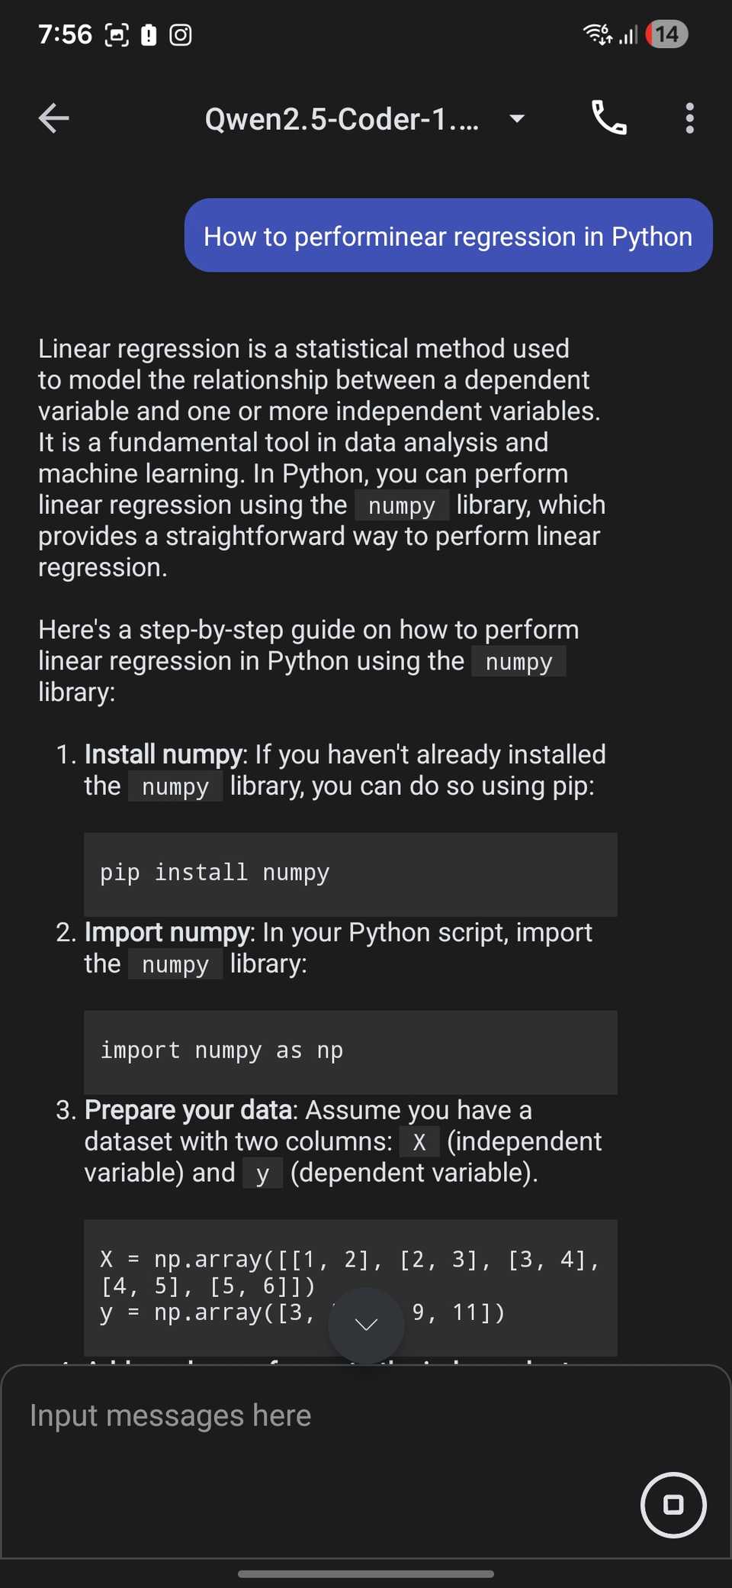Viewport: 732px width, 1588px height.
Task: Tap the clock showing 7:56
Action: click(66, 34)
